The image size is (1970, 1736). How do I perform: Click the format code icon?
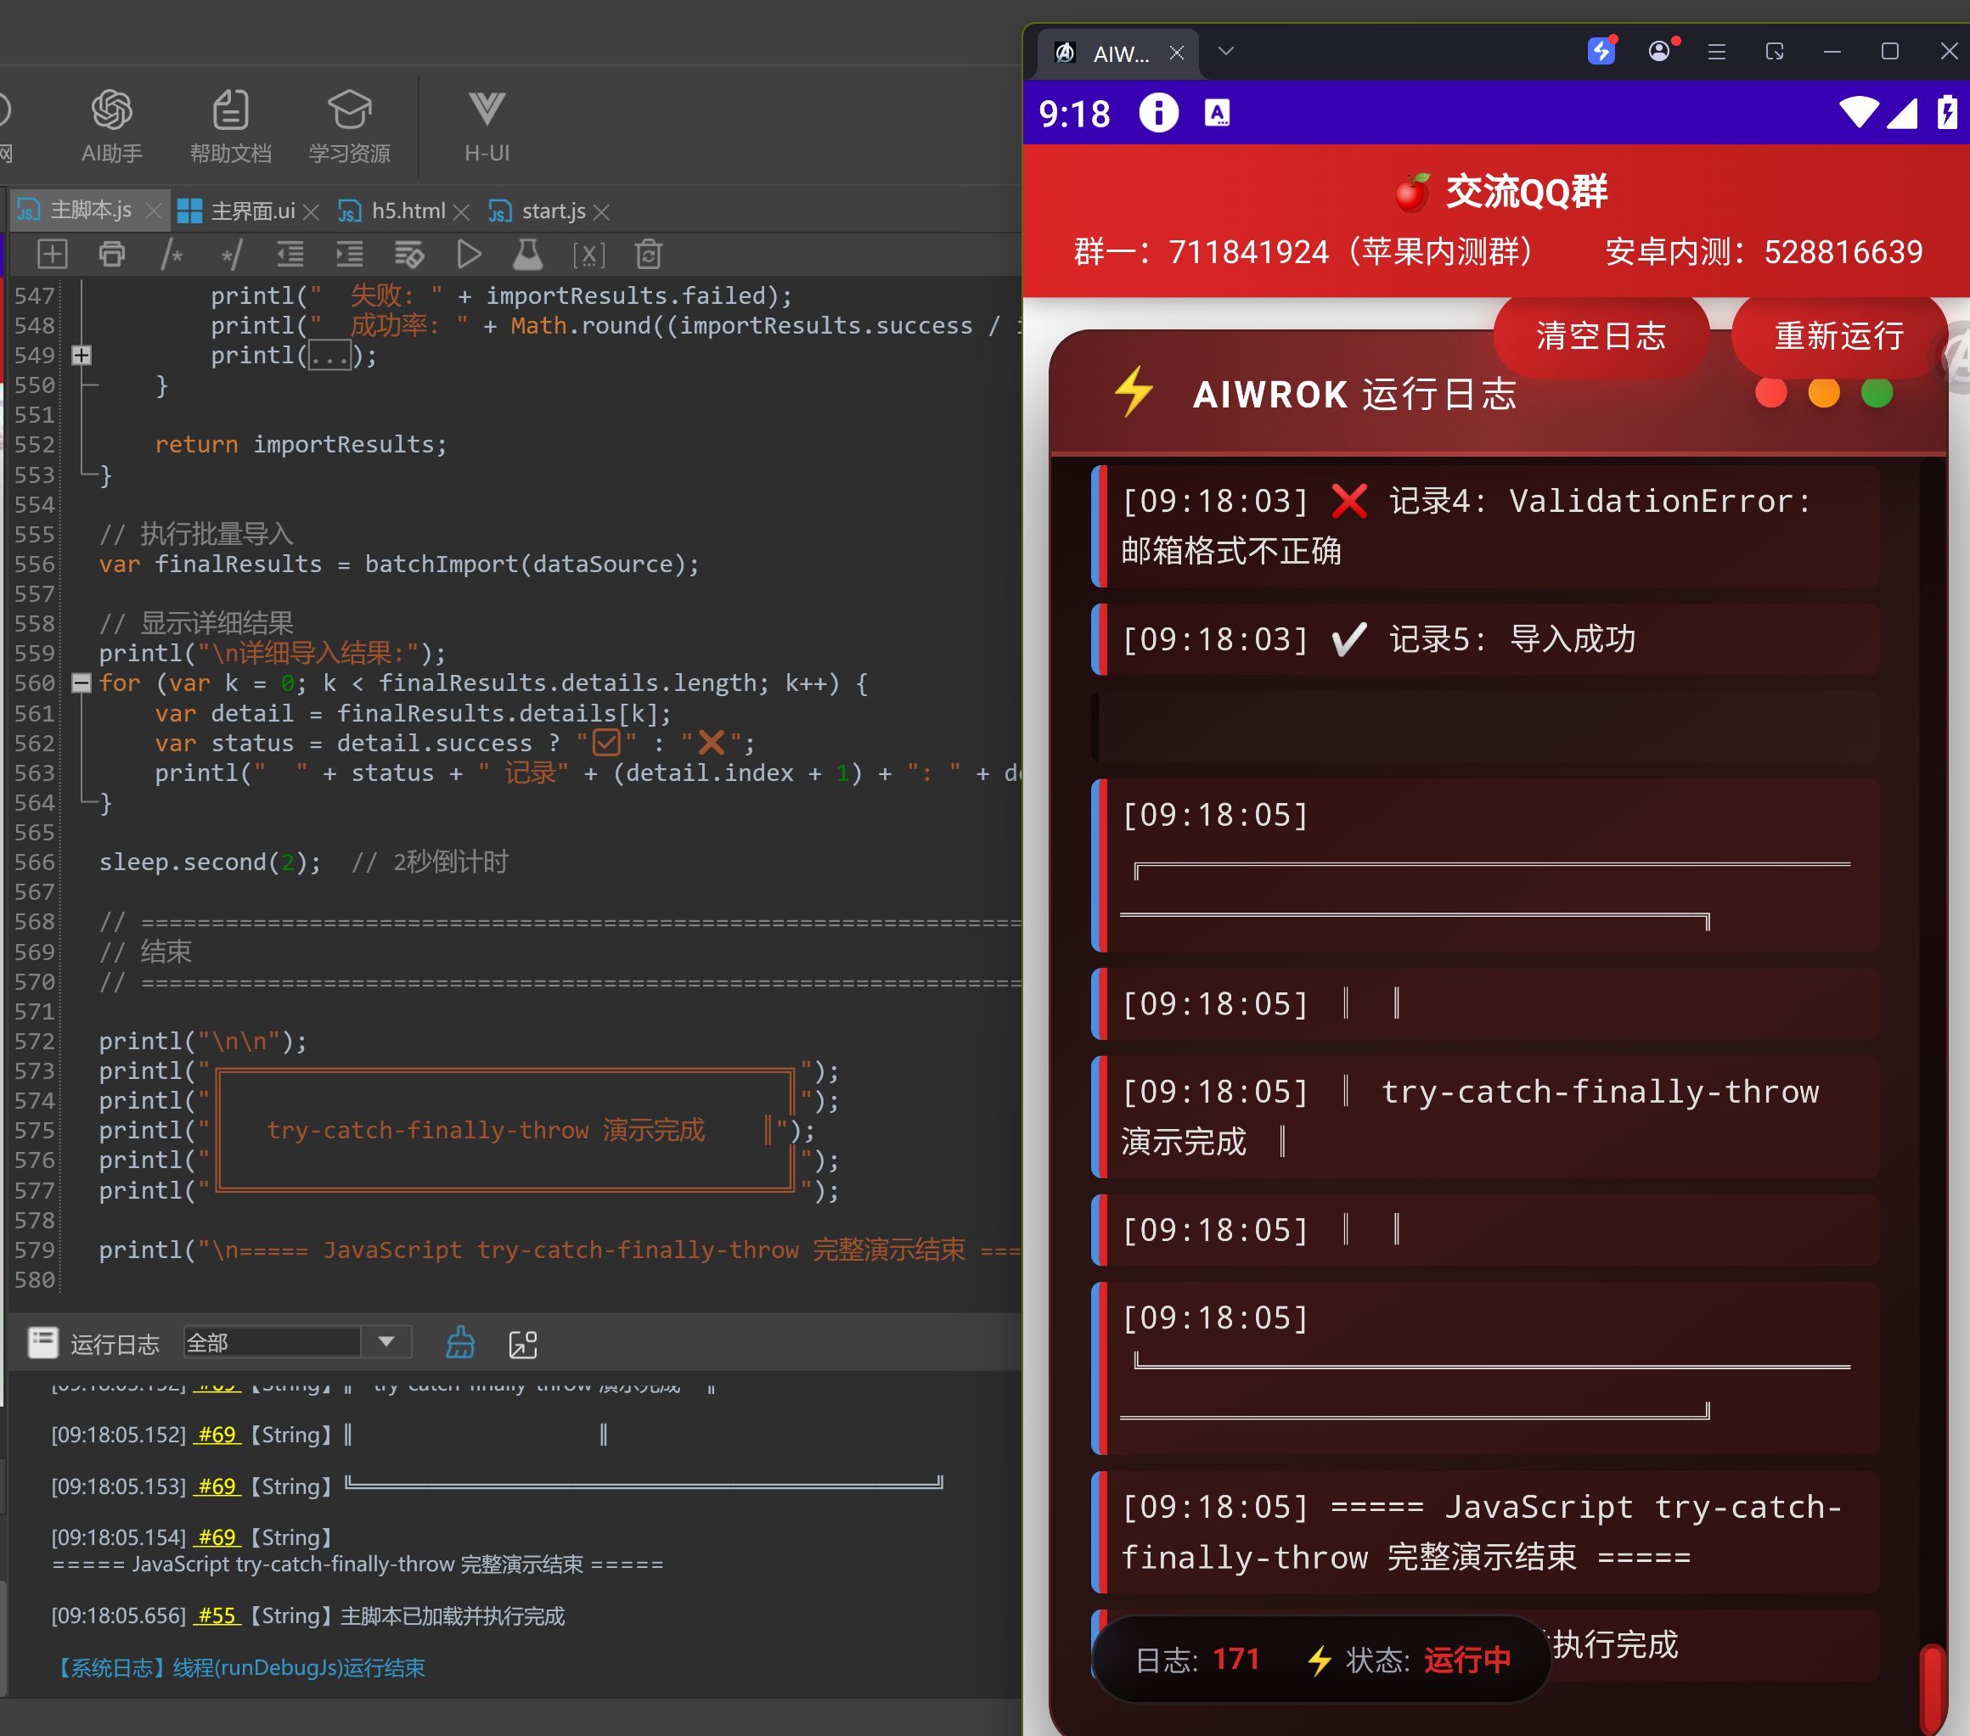click(x=409, y=255)
